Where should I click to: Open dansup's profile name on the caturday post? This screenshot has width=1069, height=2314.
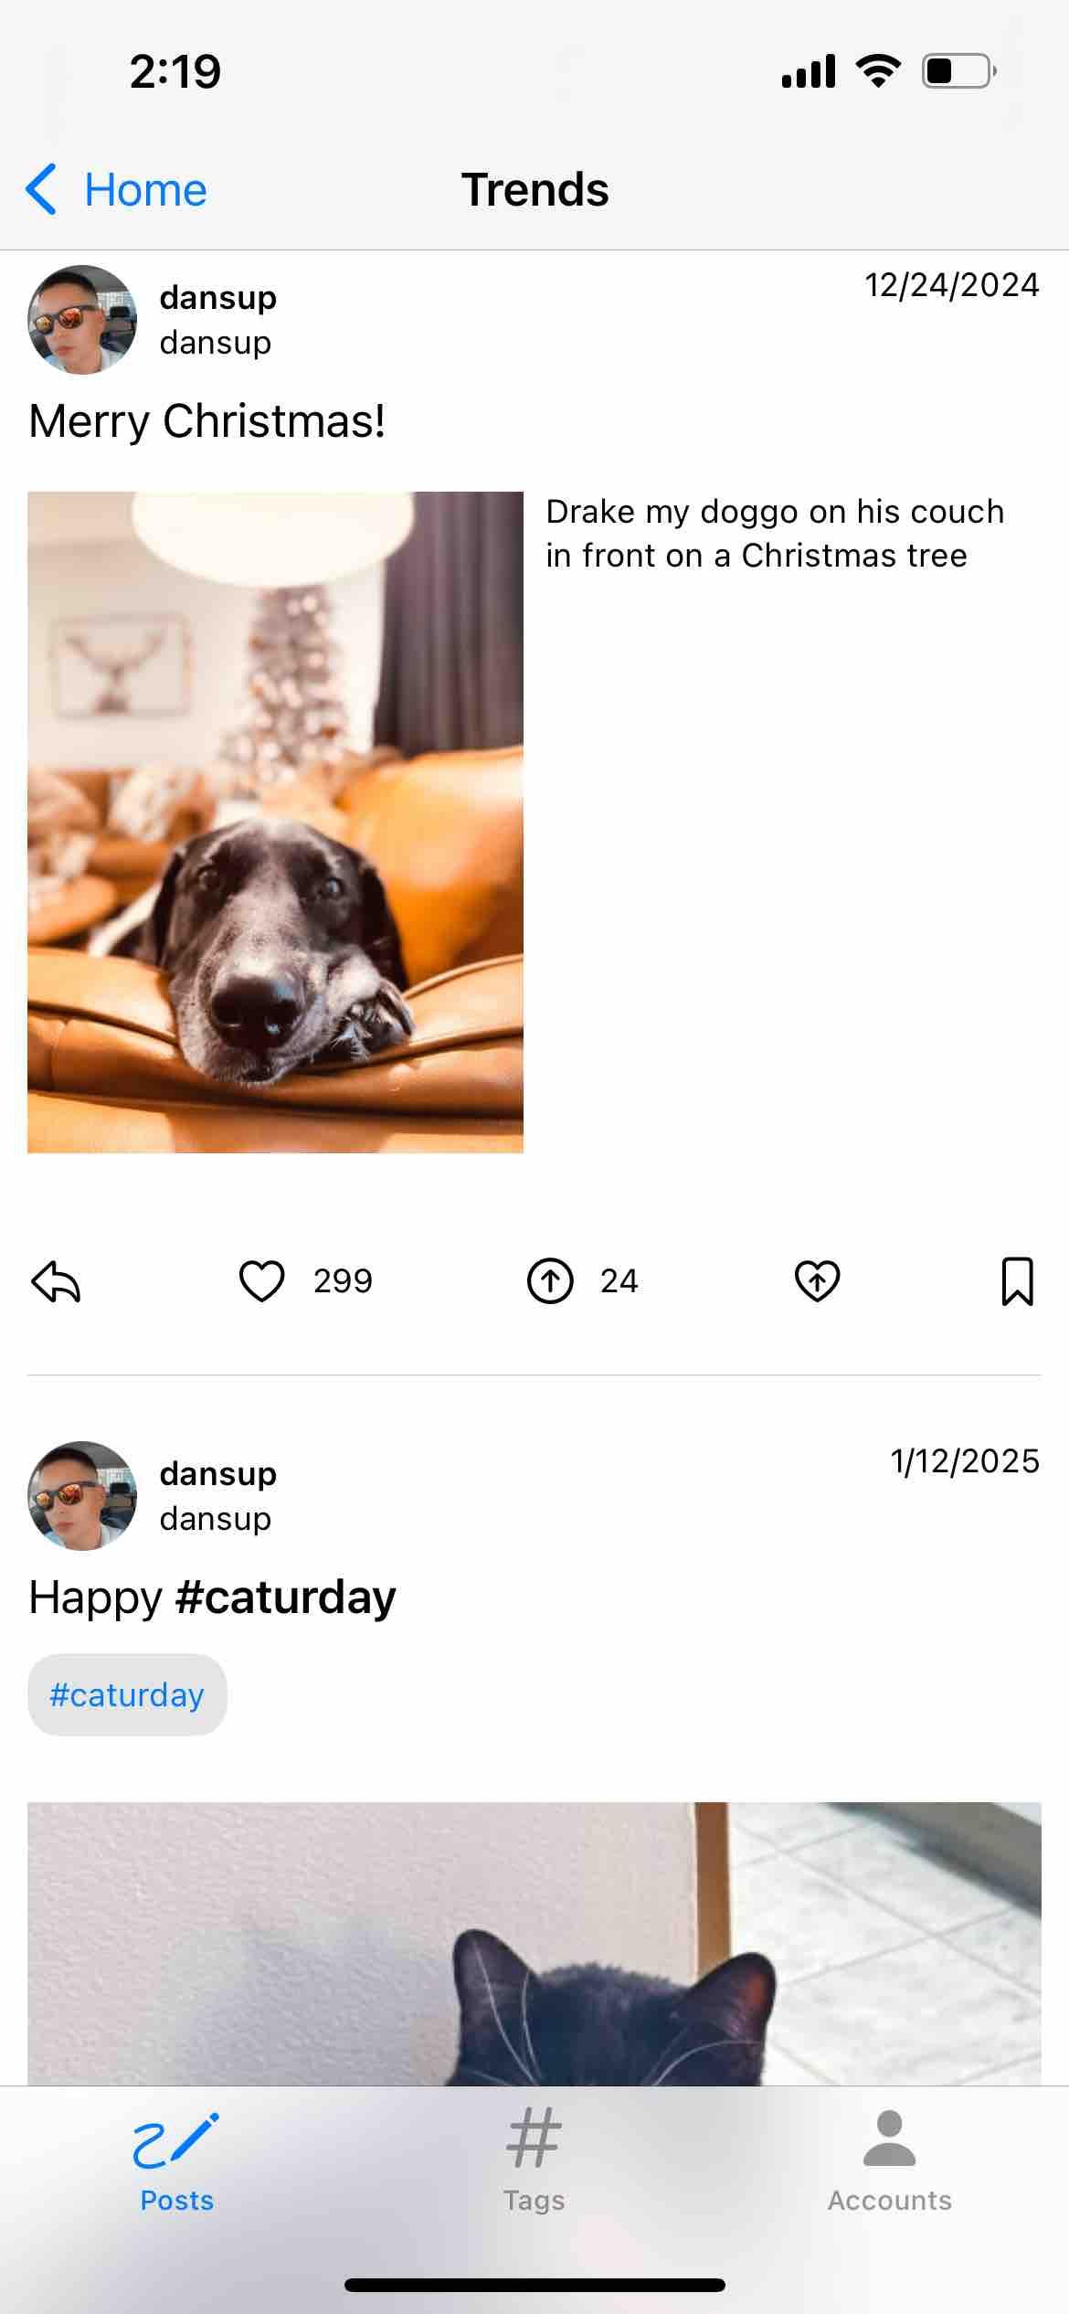pos(217,1474)
